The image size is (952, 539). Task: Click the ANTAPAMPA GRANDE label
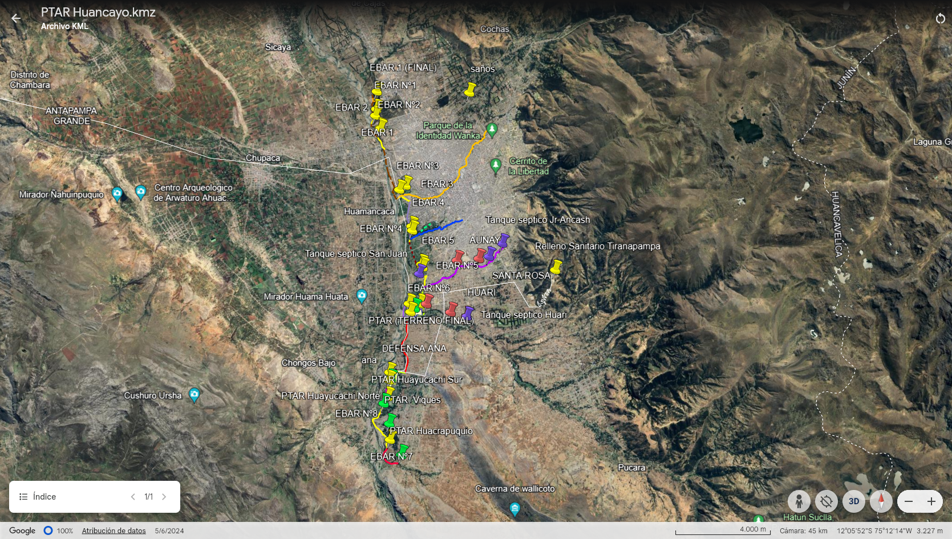71,116
